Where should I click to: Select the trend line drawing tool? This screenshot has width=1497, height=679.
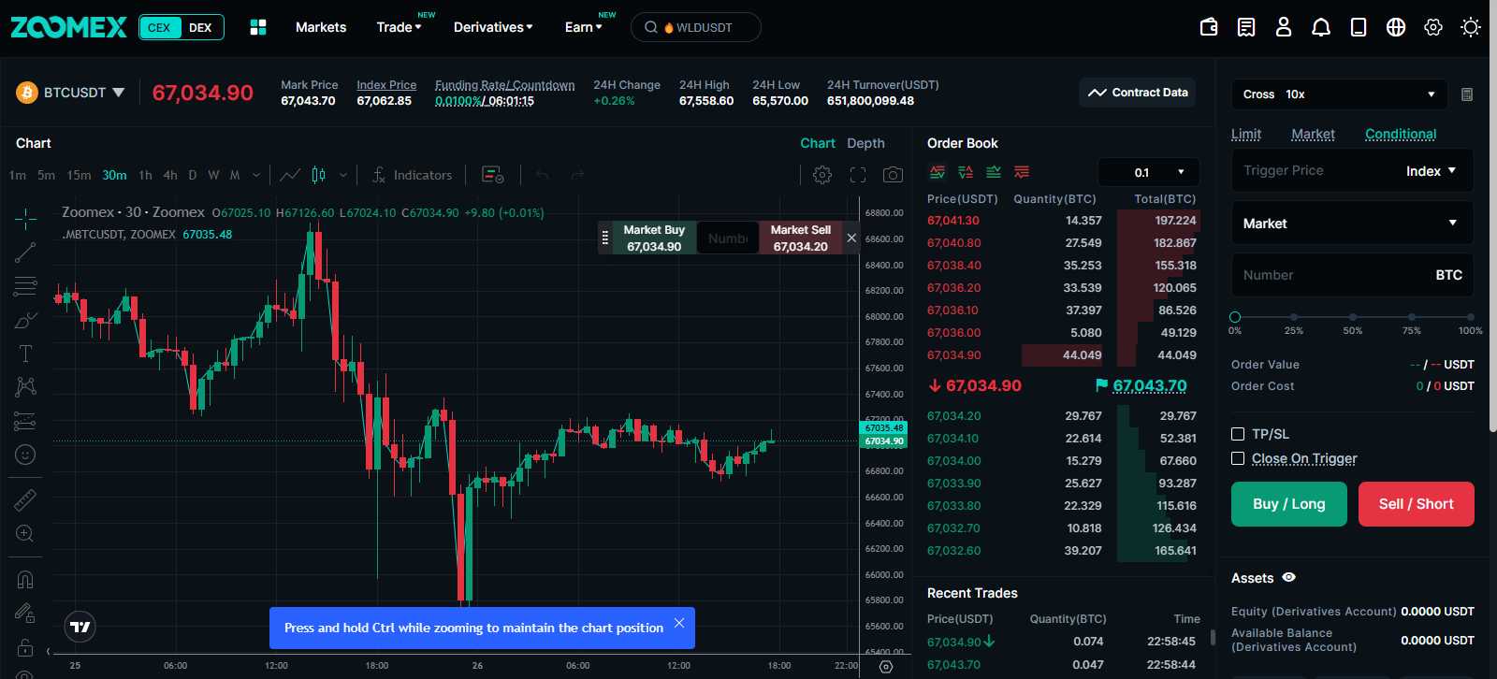(x=25, y=253)
